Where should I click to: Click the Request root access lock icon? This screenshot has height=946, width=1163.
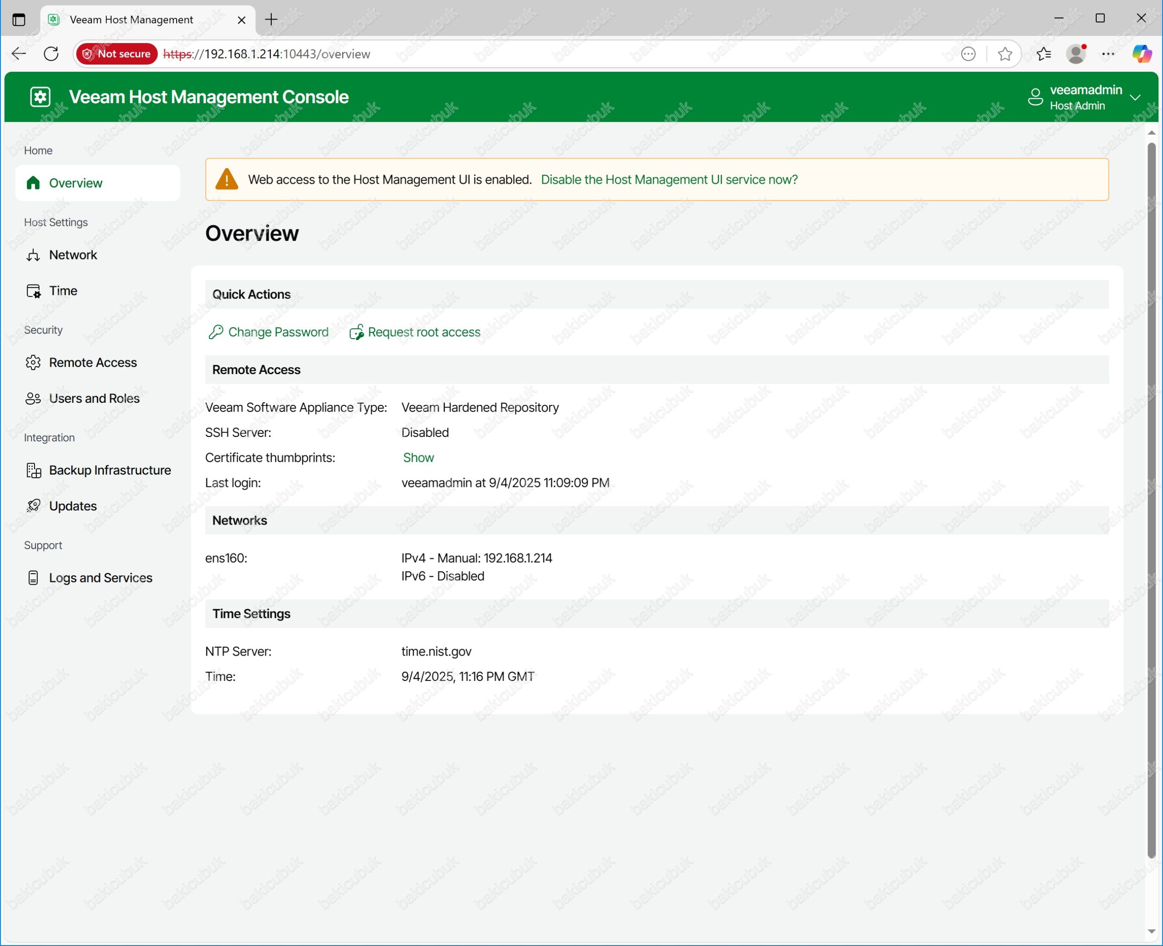pos(356,332)
